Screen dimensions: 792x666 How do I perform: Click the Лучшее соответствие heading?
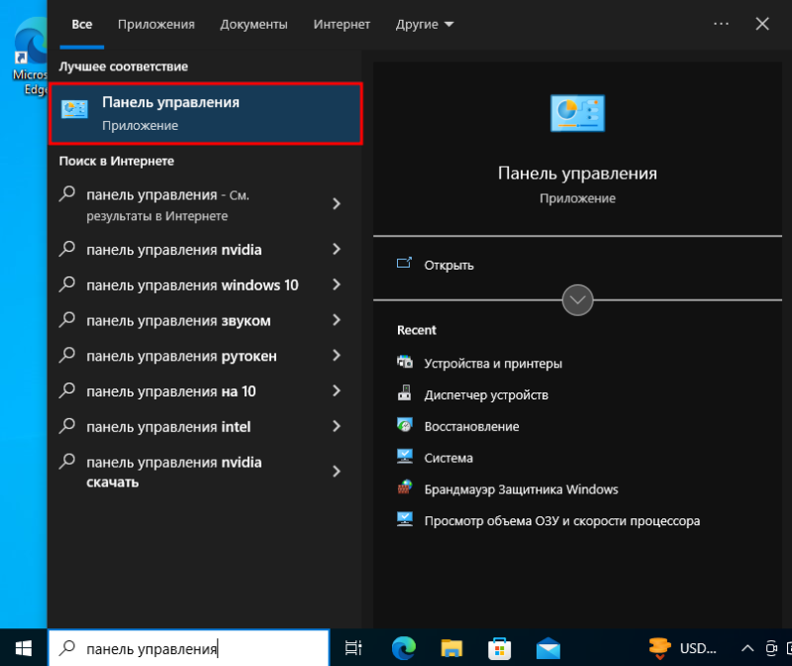coord(123,66)
